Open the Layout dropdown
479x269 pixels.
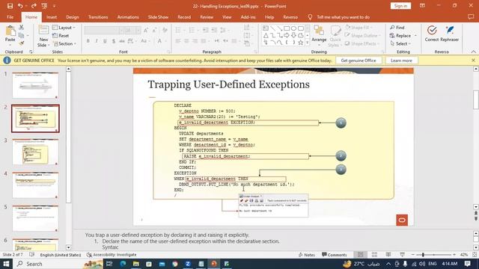pyautogui.click(x=64, y=28)
